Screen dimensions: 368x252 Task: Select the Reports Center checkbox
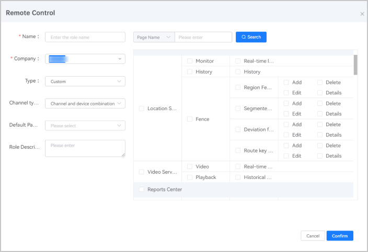pos(142,189)
